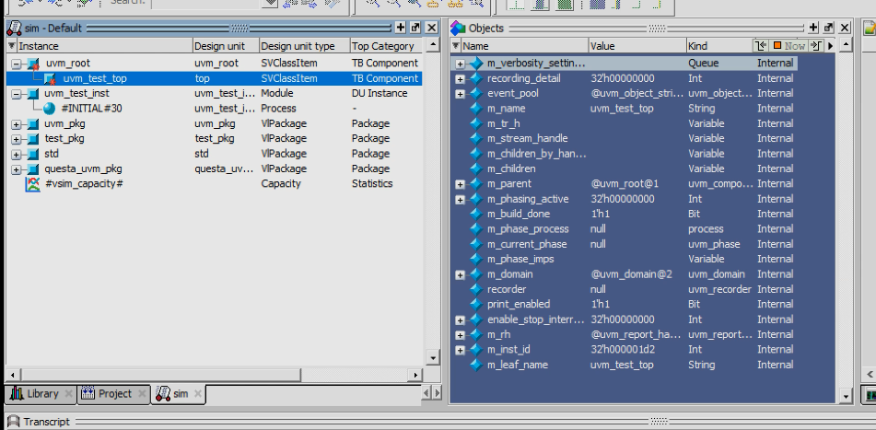876x430 pixels.
Task: Expand the event_pool object
Action: click(x=460, y=94)
